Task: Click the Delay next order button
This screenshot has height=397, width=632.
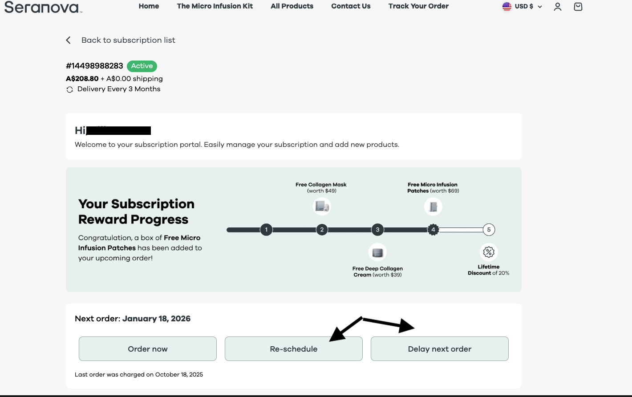Action: pyautogui.click(x=439, y=349)
